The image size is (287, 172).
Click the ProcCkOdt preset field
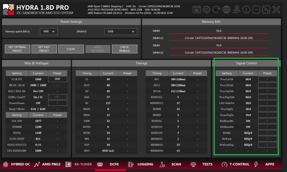(267, 85)
